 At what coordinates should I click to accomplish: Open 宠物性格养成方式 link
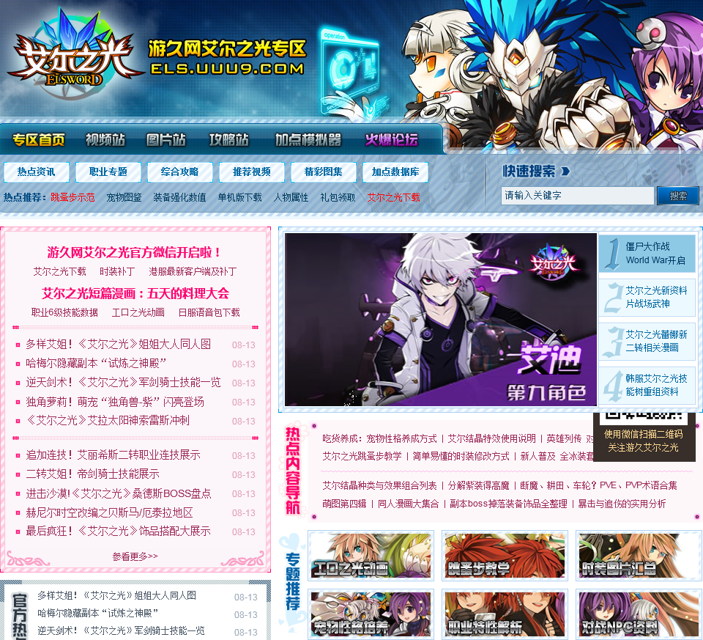[401, 438]
